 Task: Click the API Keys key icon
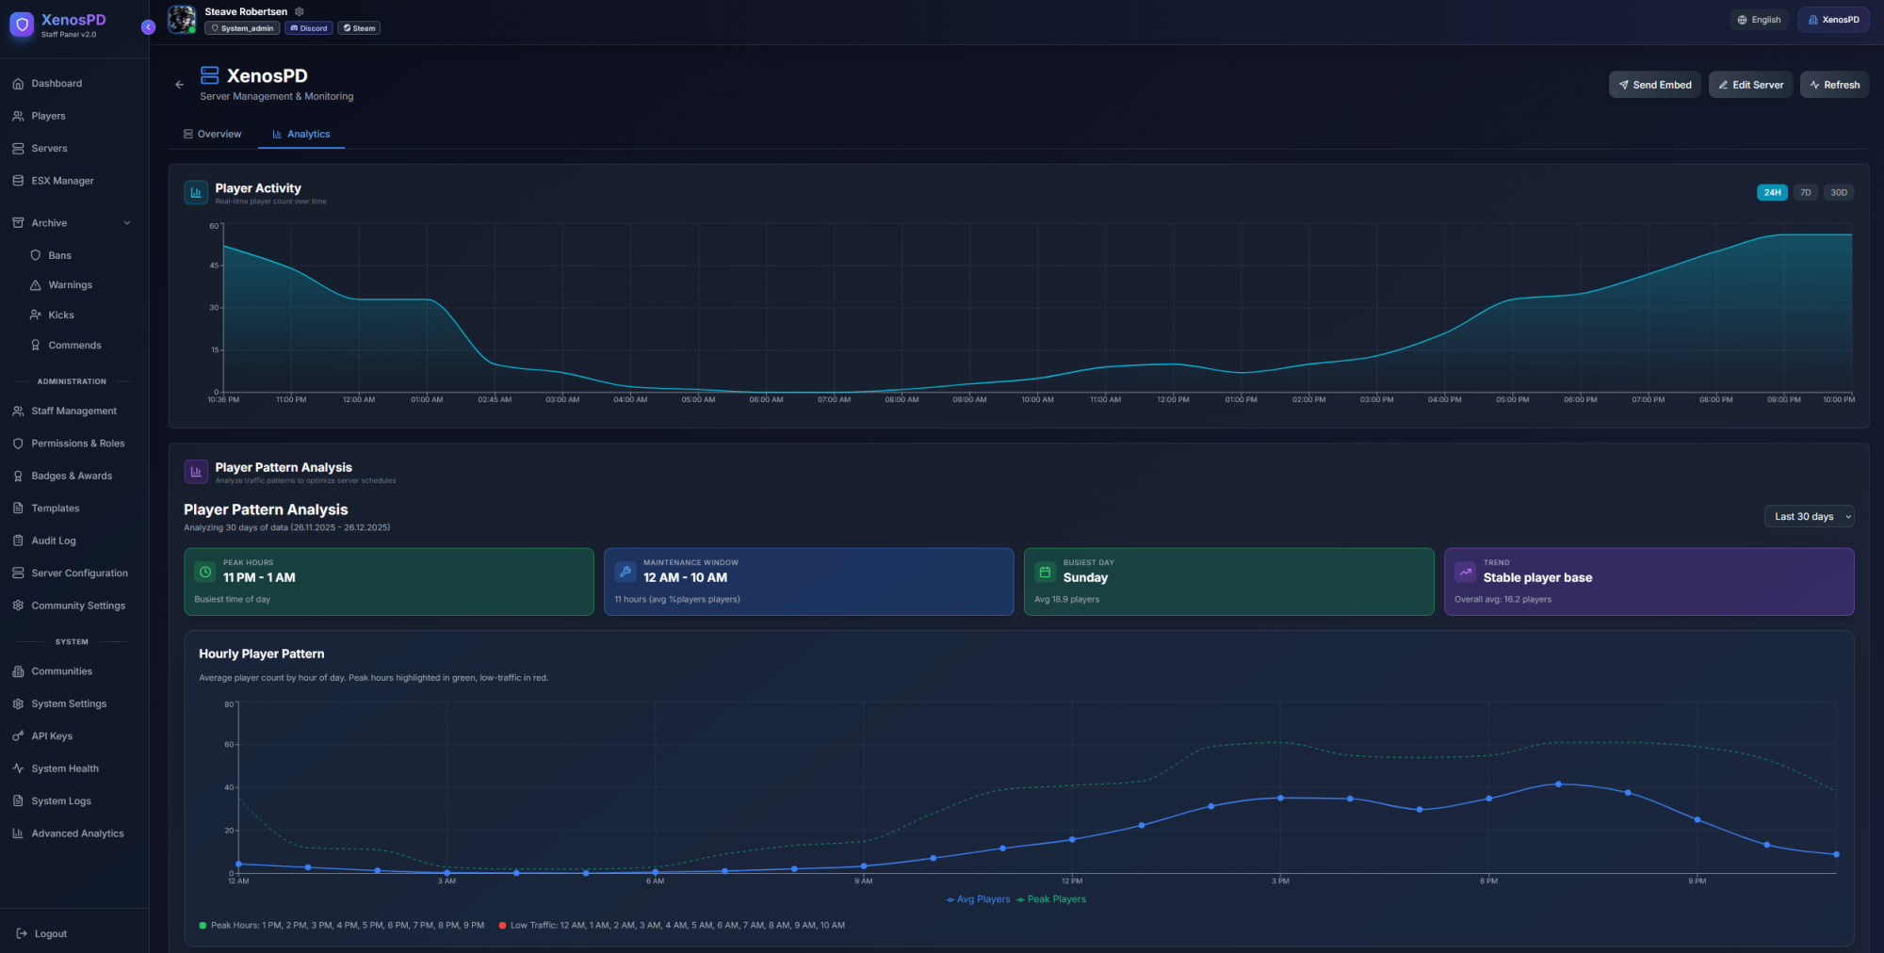(x=18, y=736)
